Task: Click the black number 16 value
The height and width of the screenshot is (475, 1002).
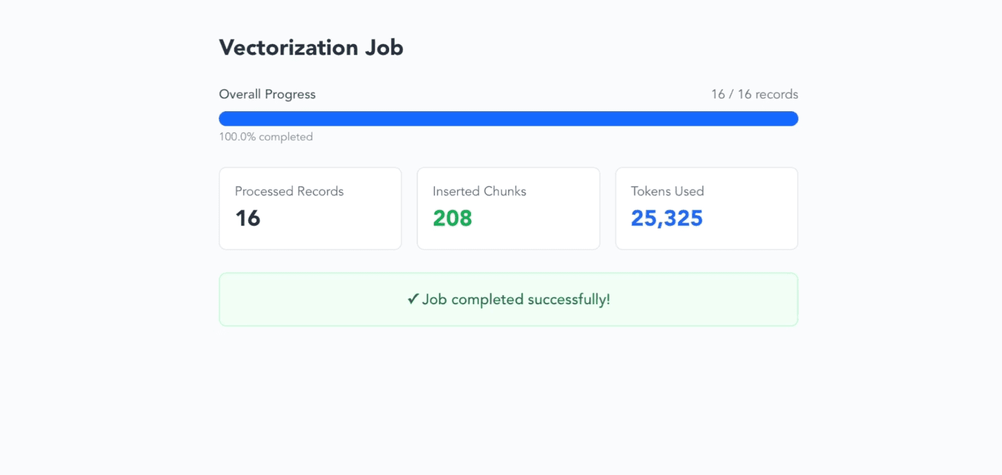Action: 248,218
